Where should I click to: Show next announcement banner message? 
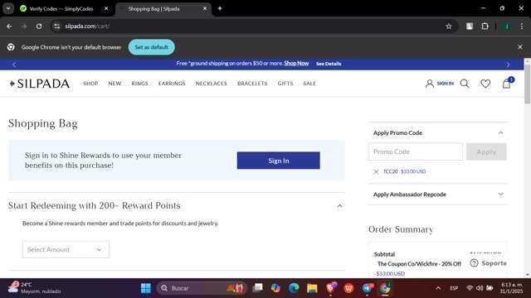508,65
